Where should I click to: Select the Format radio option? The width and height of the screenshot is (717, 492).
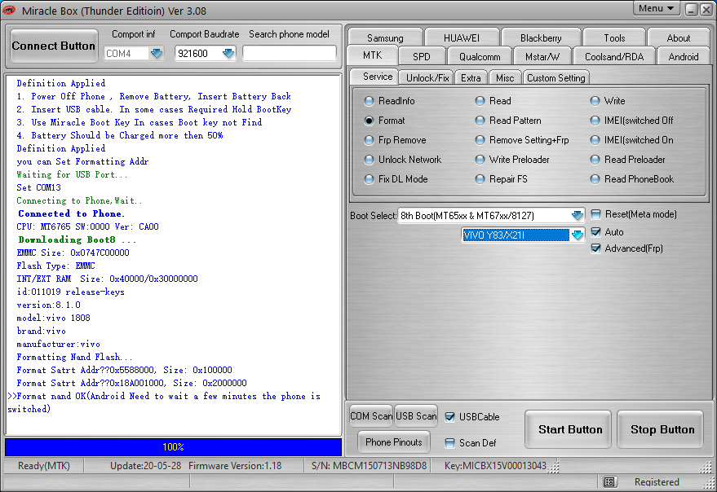(369, 121)
